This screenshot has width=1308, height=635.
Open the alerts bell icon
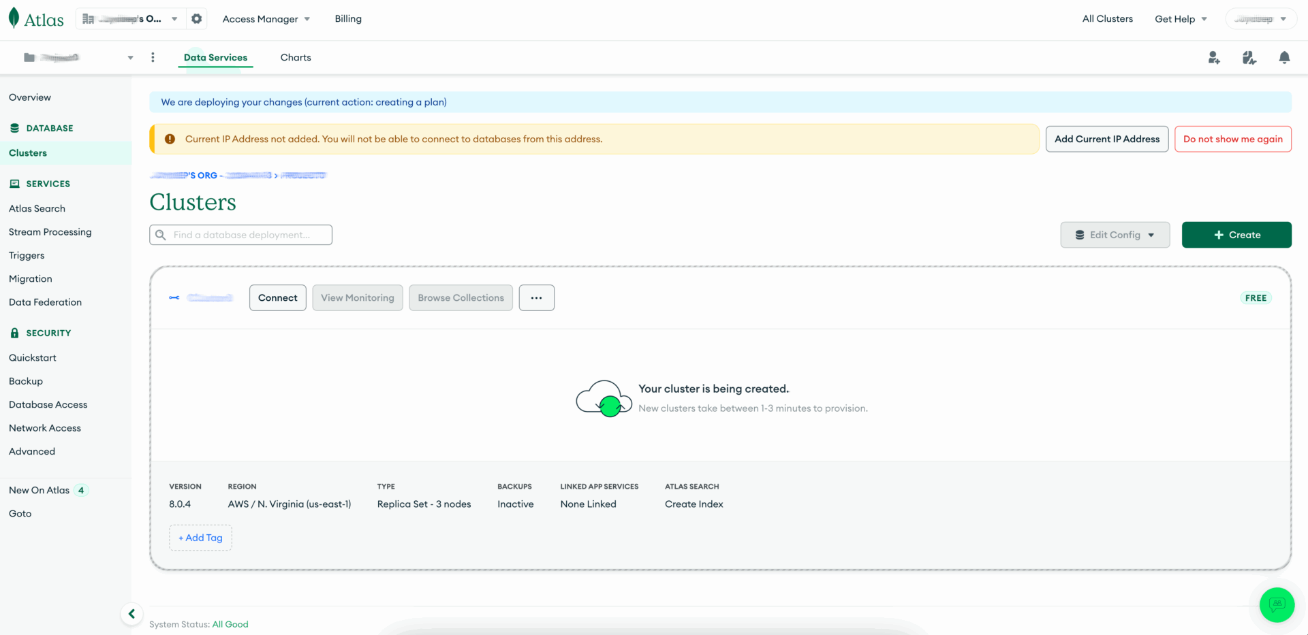pos(1284,58)
